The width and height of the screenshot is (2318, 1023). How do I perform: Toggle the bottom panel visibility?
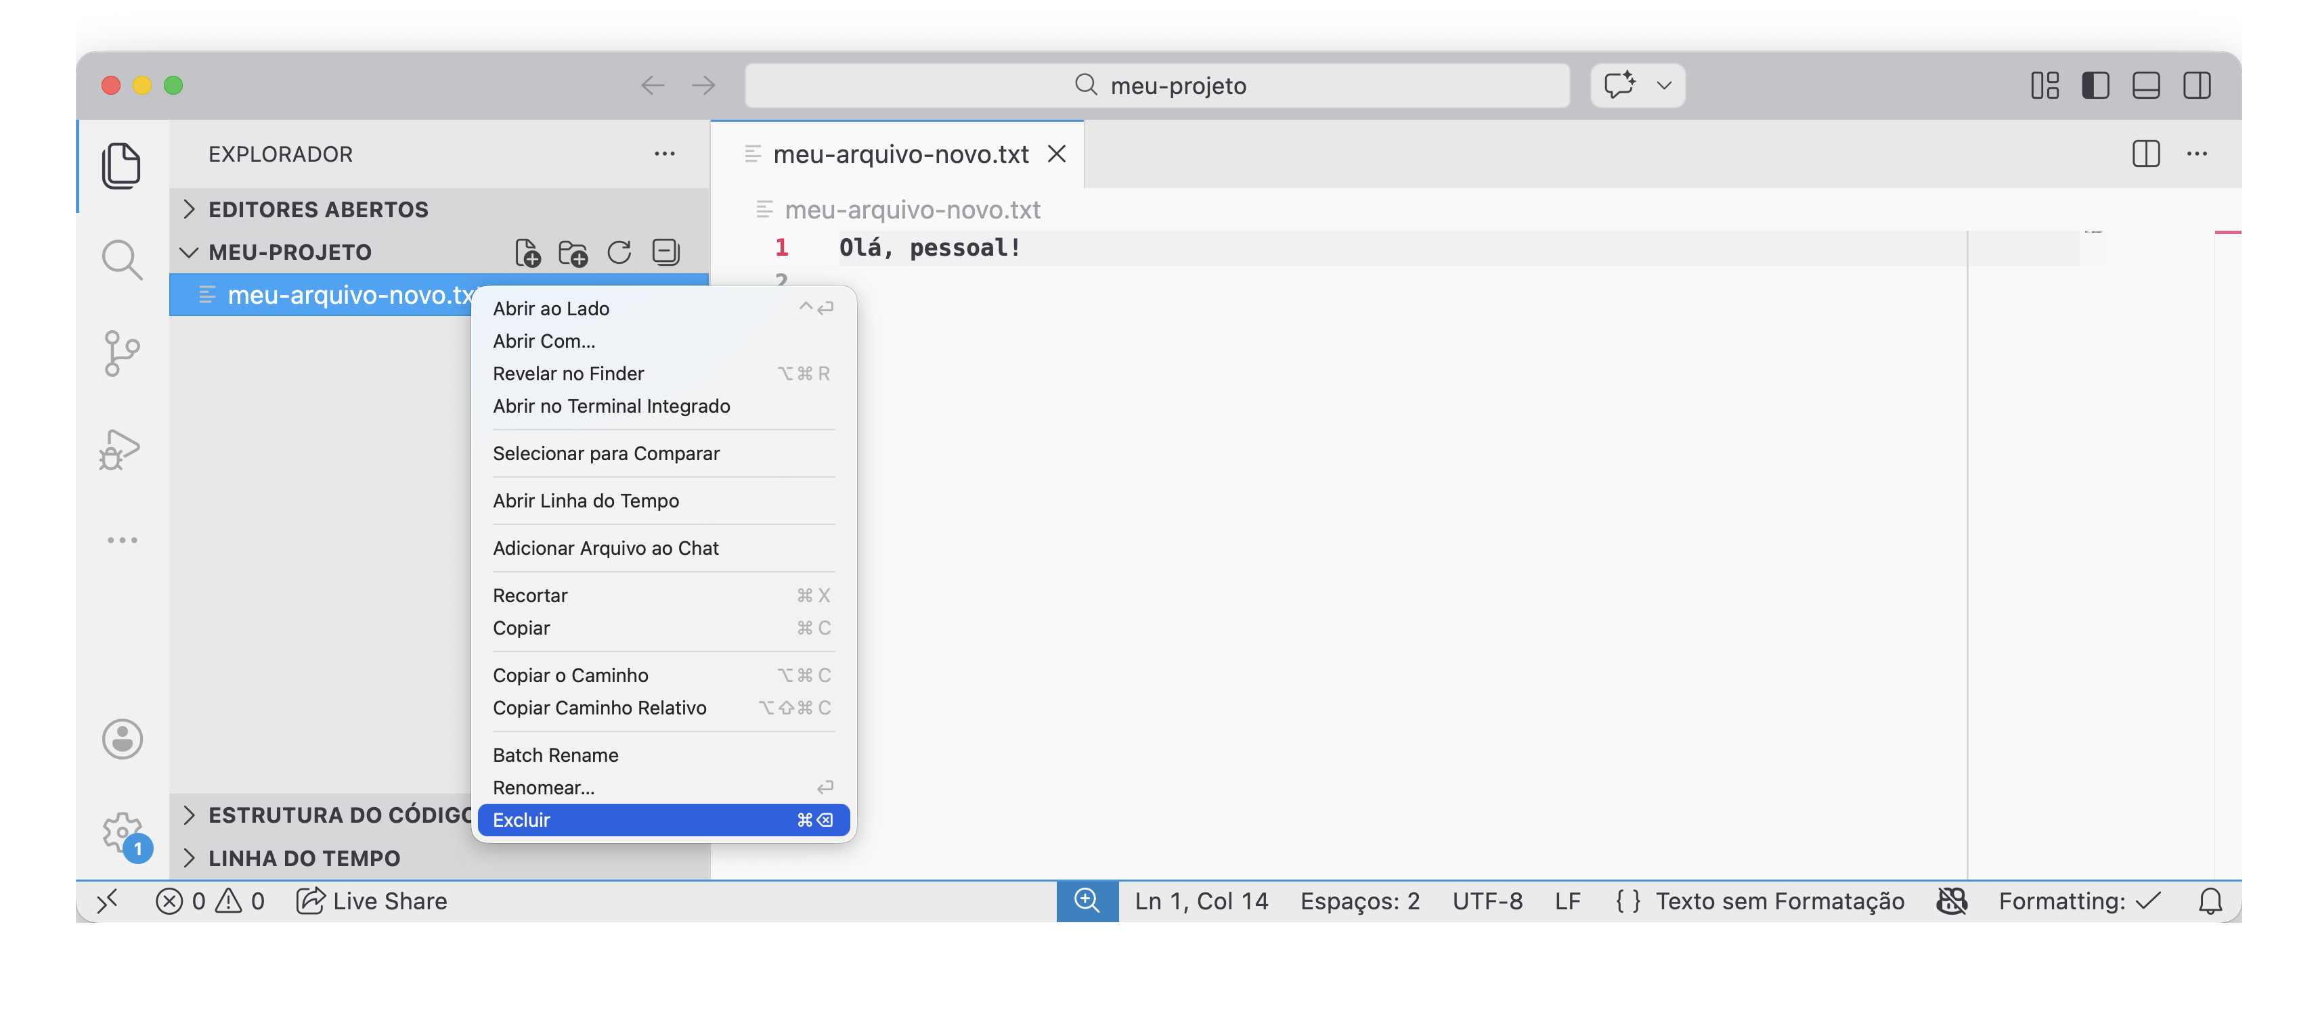(x=2146, y=85)
